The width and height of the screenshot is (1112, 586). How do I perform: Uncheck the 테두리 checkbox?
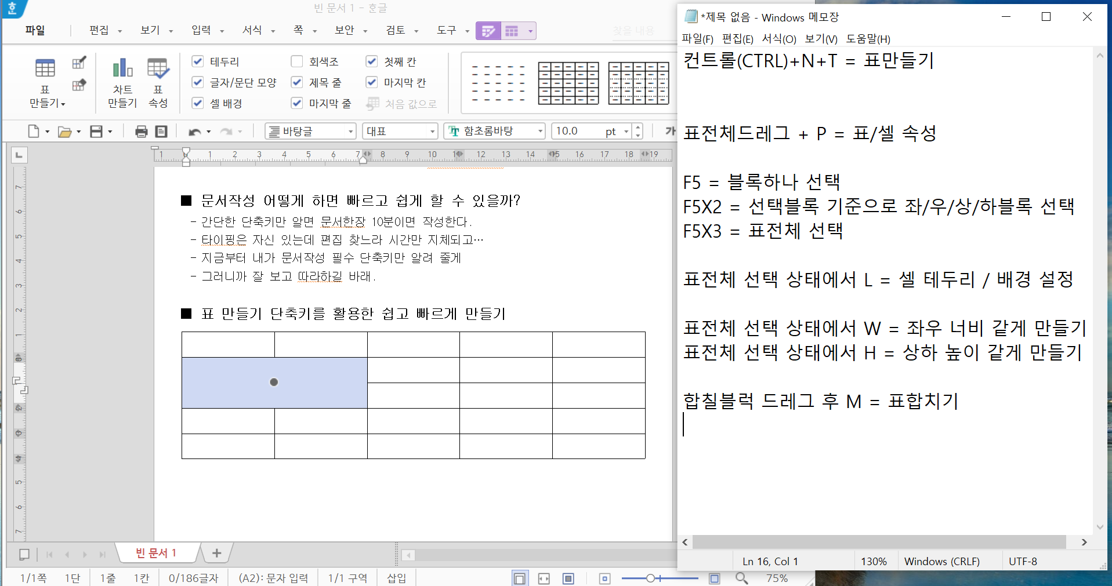pyautogui.click(x=198, y=61)
